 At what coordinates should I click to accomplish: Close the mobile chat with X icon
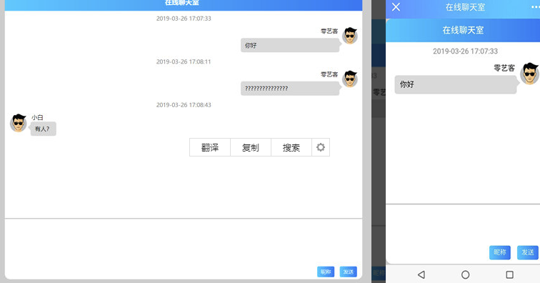click(x=396, y=7)
